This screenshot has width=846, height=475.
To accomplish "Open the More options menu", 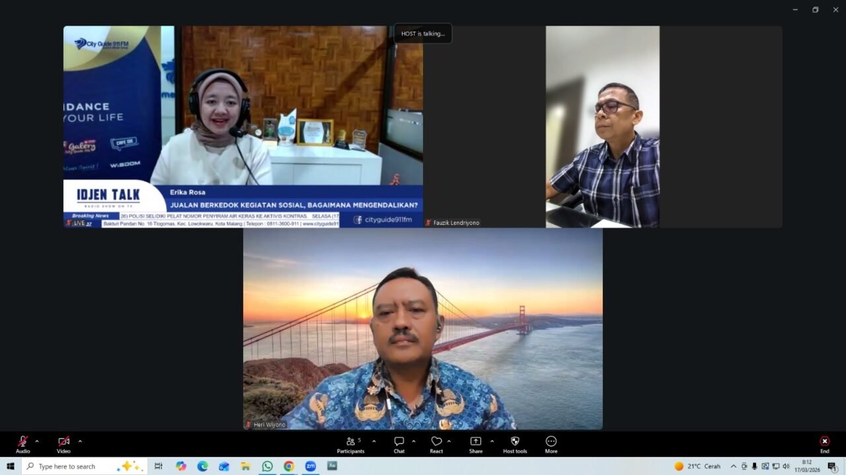I will (551, 443).
